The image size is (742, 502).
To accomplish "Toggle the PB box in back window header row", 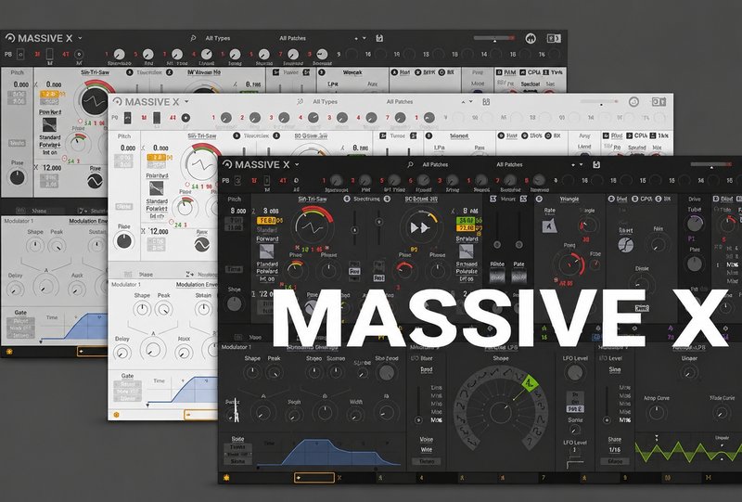I will [x=20, y=55].
